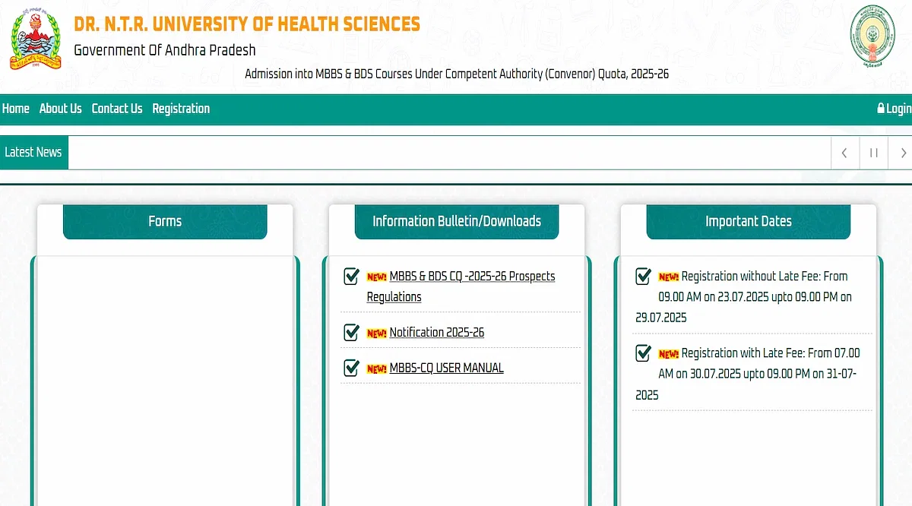
Task: Click check icon beside Prospects Regulations
Action: (351, 276)
